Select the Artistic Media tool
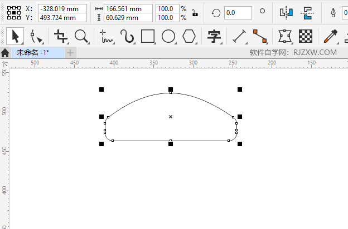 coord(127,36)
